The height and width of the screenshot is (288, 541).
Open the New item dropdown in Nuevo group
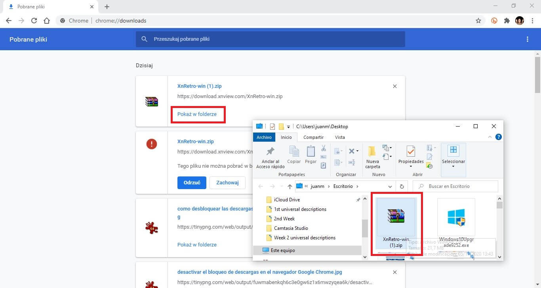(387, 148)
